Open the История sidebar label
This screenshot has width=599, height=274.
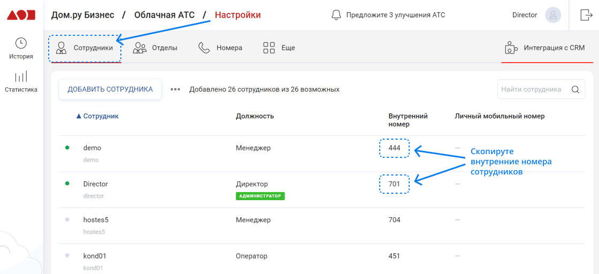21,57
